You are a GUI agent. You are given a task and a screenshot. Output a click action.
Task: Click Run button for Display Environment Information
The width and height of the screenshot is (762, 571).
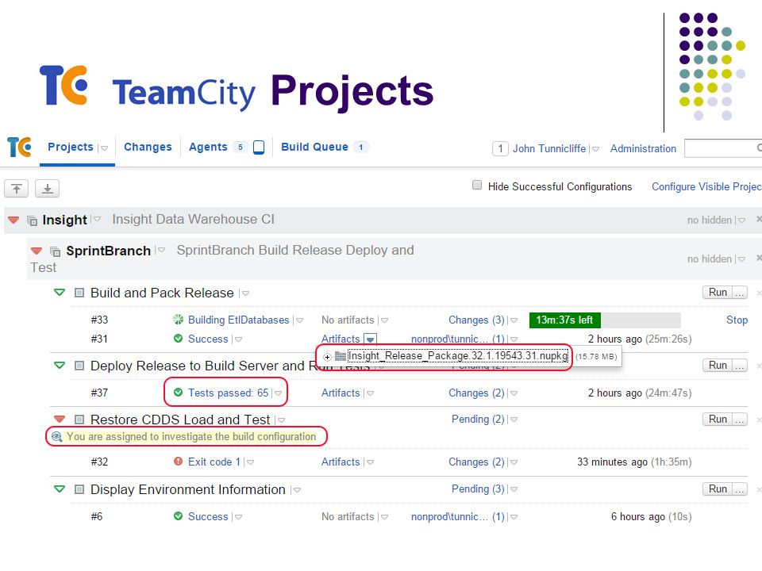718,489
